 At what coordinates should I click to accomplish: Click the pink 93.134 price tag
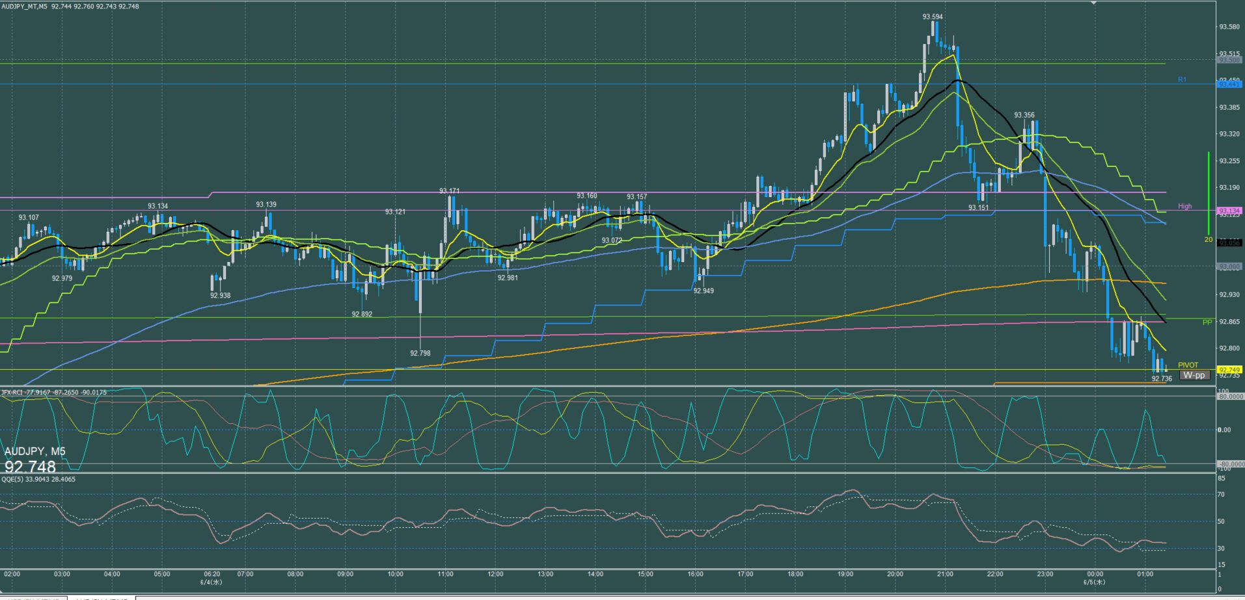[x=1229, y=211]
